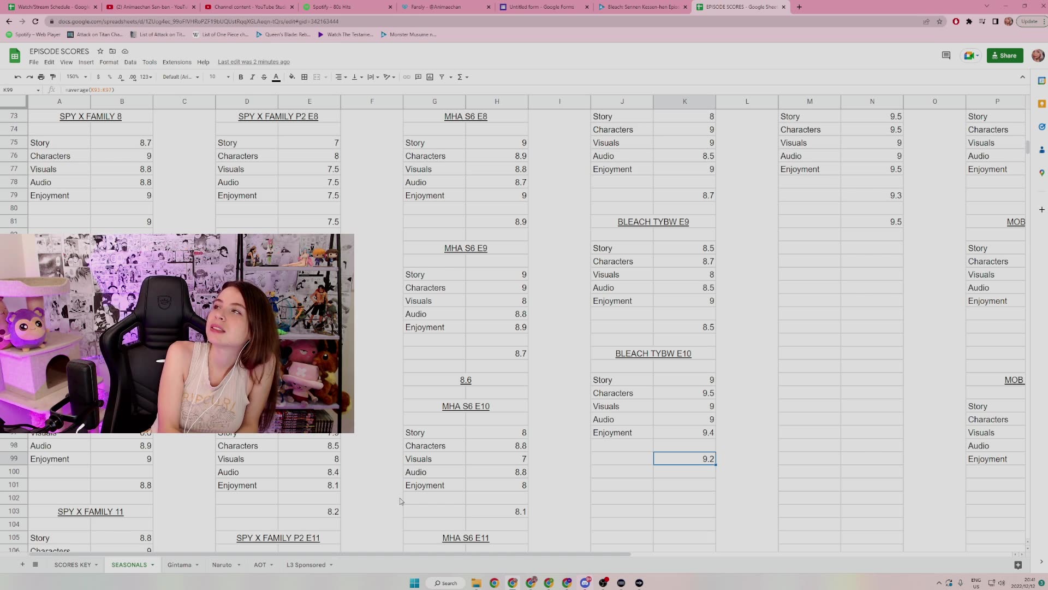This screenshot has height=590, width=1048.
Task: Toggle bold formatting
Action: coord(241,77)
